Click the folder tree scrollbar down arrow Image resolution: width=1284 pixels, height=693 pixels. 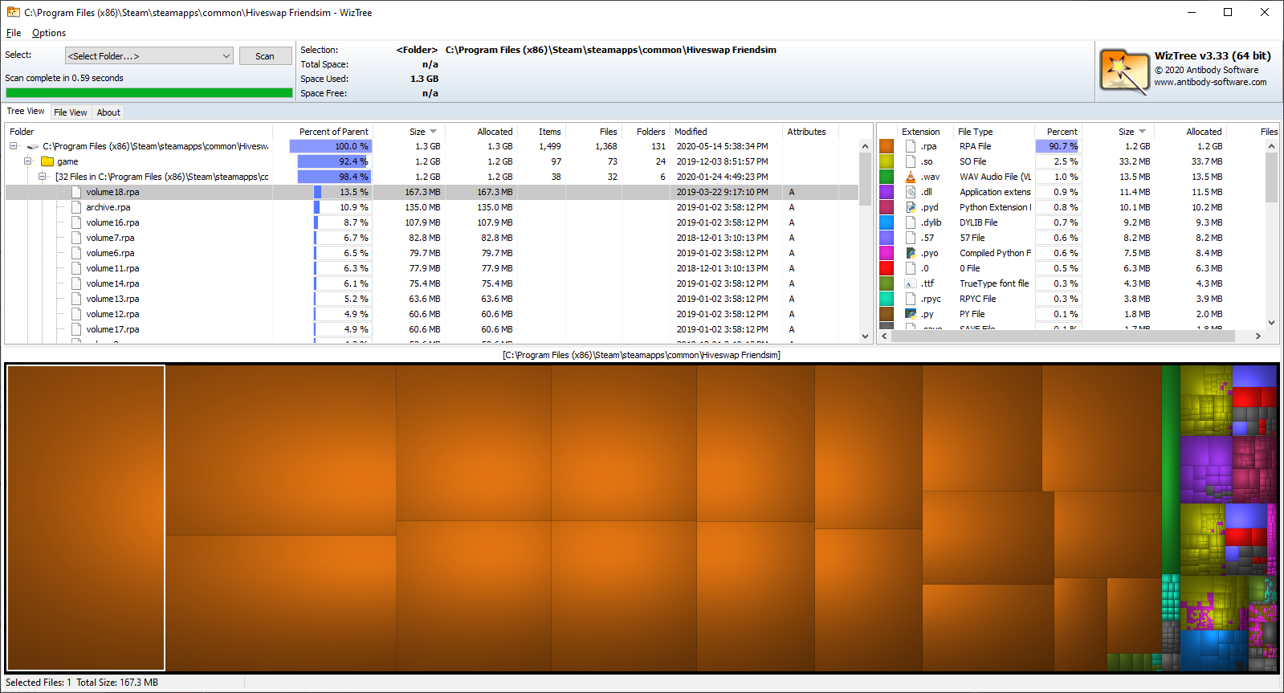(865, 336)
